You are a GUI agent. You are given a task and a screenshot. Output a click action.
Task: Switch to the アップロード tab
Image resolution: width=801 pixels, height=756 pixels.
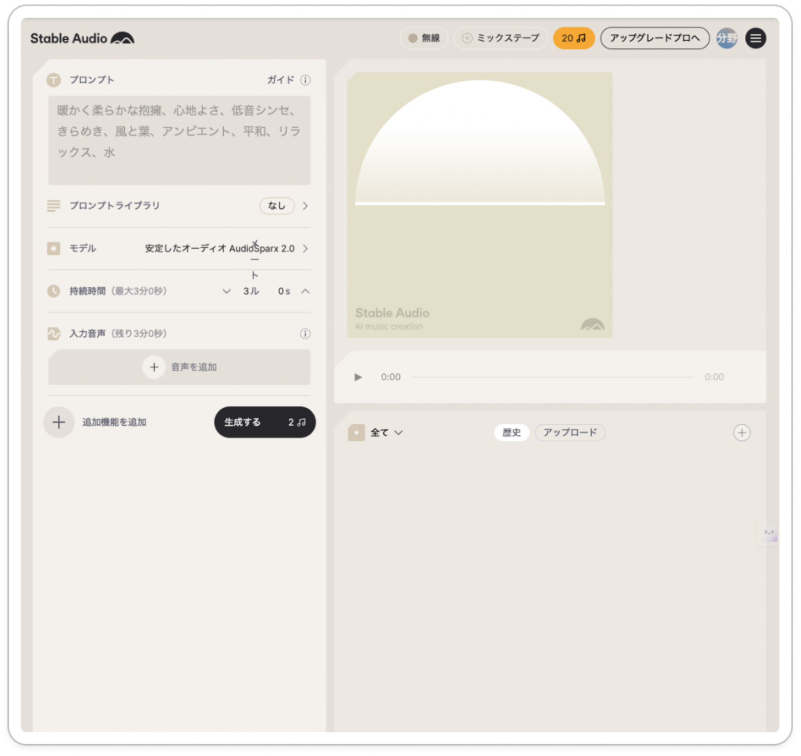[x=570, y=432]
